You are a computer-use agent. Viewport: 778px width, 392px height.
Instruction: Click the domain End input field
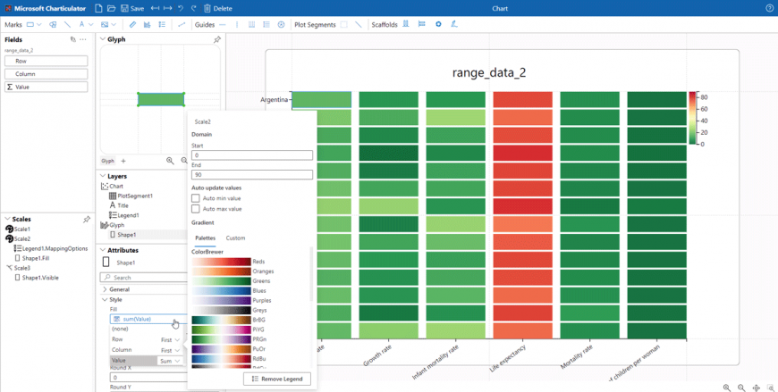click(x=251, y=177)
